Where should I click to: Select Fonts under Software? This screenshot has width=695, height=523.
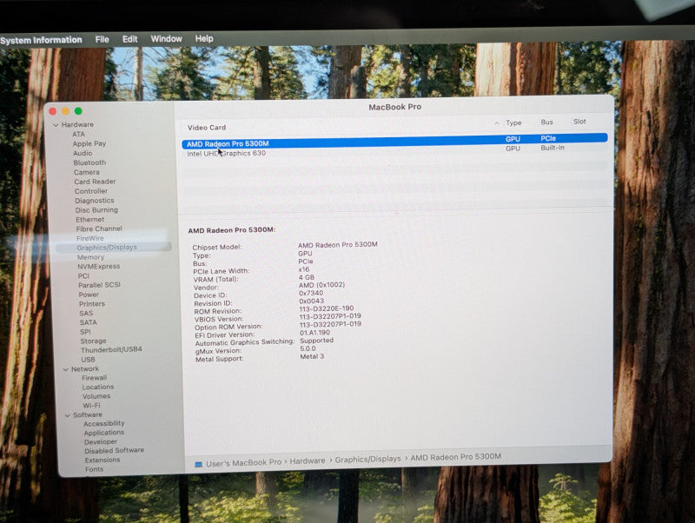94,469
